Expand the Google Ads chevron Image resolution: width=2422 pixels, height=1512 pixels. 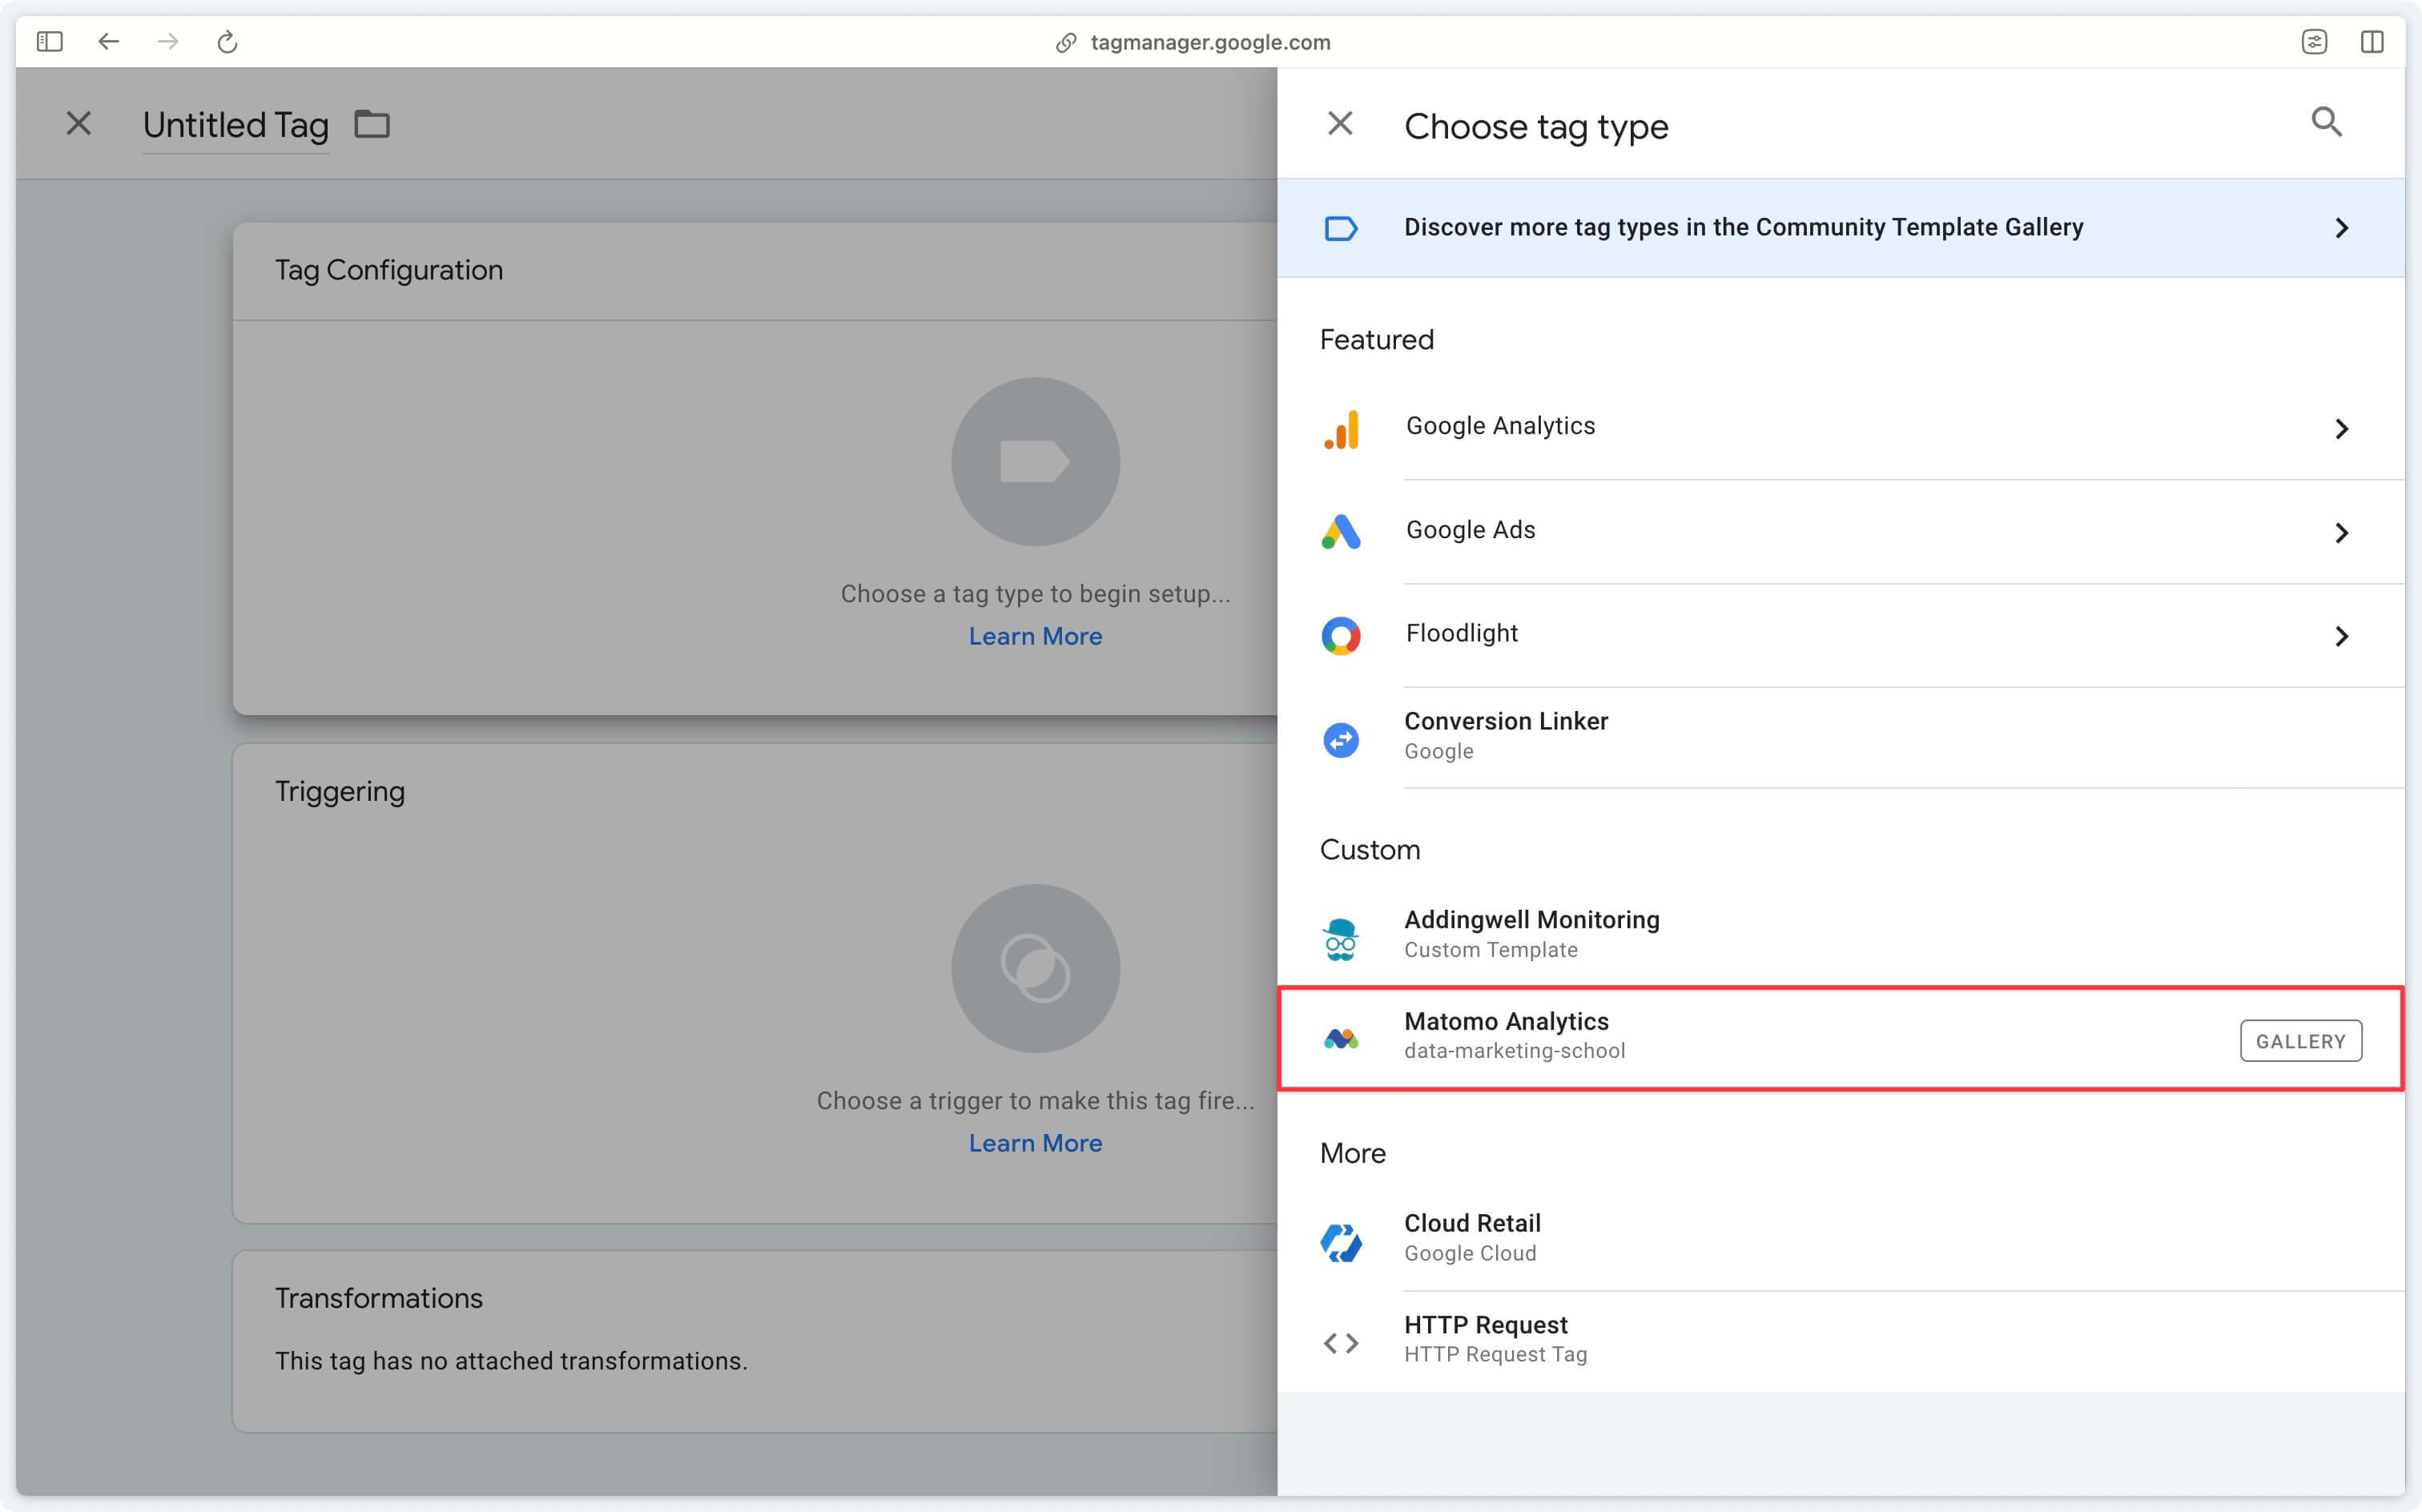click(2341, 533)
